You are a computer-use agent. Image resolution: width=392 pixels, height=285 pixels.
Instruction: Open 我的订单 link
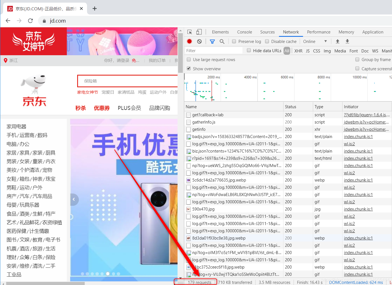(157, 60)
